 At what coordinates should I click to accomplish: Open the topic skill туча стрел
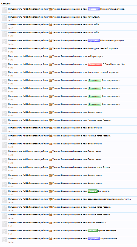(x=96, y=56)
